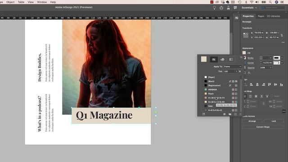The width and height of the screenshot is (288, 162).
Task: Select the H=8 S=0 B=42 swatch
Action: click(220, 110)
